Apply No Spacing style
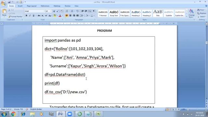The image size is (208, 117). (125, 13)
